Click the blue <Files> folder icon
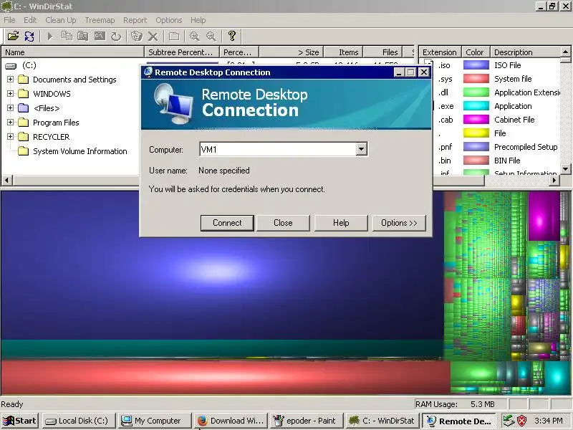This screenshot has width=573, height=430. [x=24, y=108]
